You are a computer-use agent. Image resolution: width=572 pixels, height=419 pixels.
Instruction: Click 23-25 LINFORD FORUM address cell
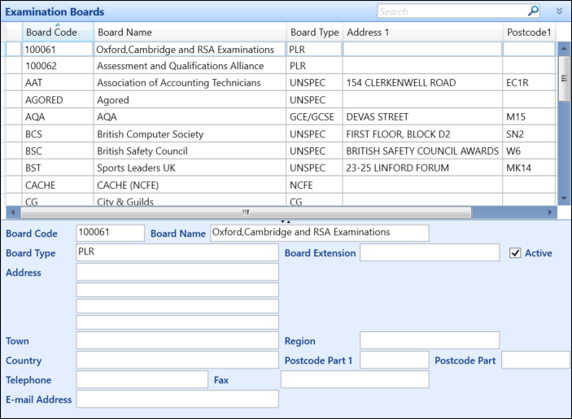tap(423, 168)
